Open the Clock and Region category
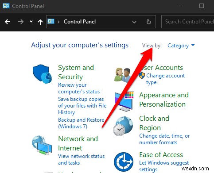This screenshot has width=214, height=173. coord(154,123)
